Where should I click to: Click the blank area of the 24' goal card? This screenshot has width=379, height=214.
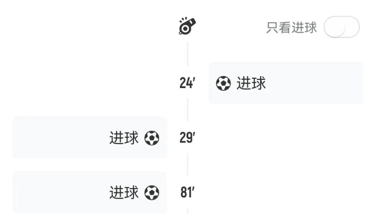pos(314,83)
